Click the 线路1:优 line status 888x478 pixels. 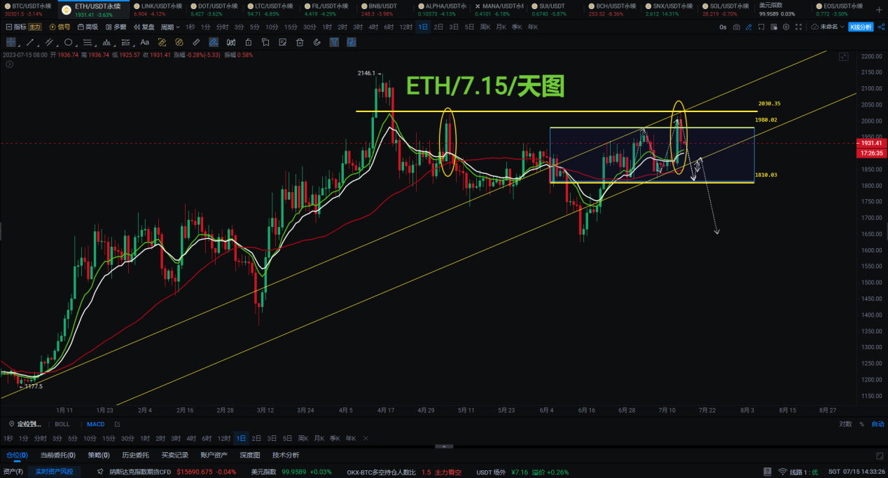(x=804, y=472)
